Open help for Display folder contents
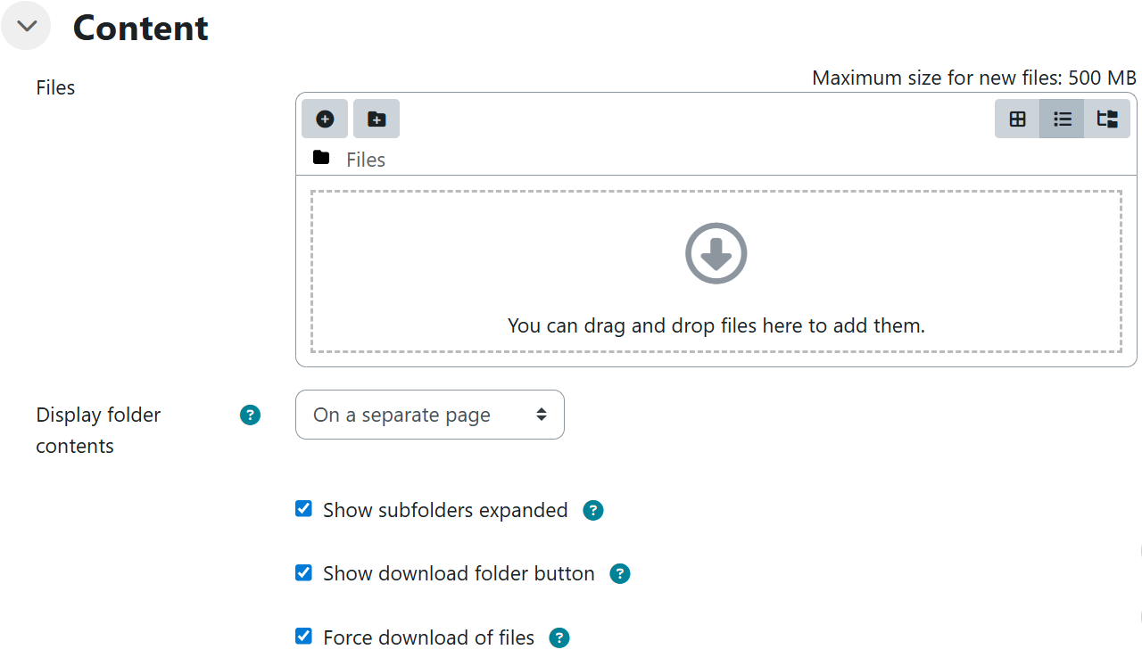The image size is (1142, 666). pos(251,415)
